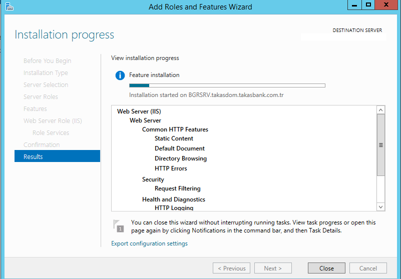
Task: Click the HTTP Errors entry
Action: (x=171, y=168)
